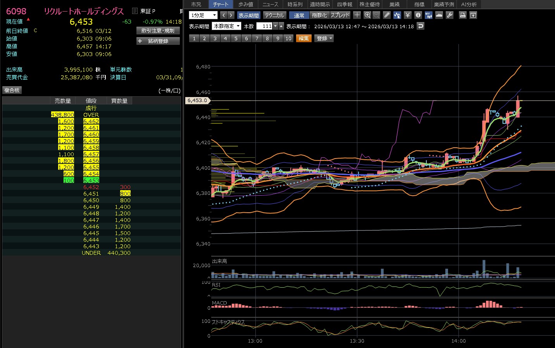Screen dimensions: 555x348
Task: Click the orange 編集 button
Action: point(304,38)
